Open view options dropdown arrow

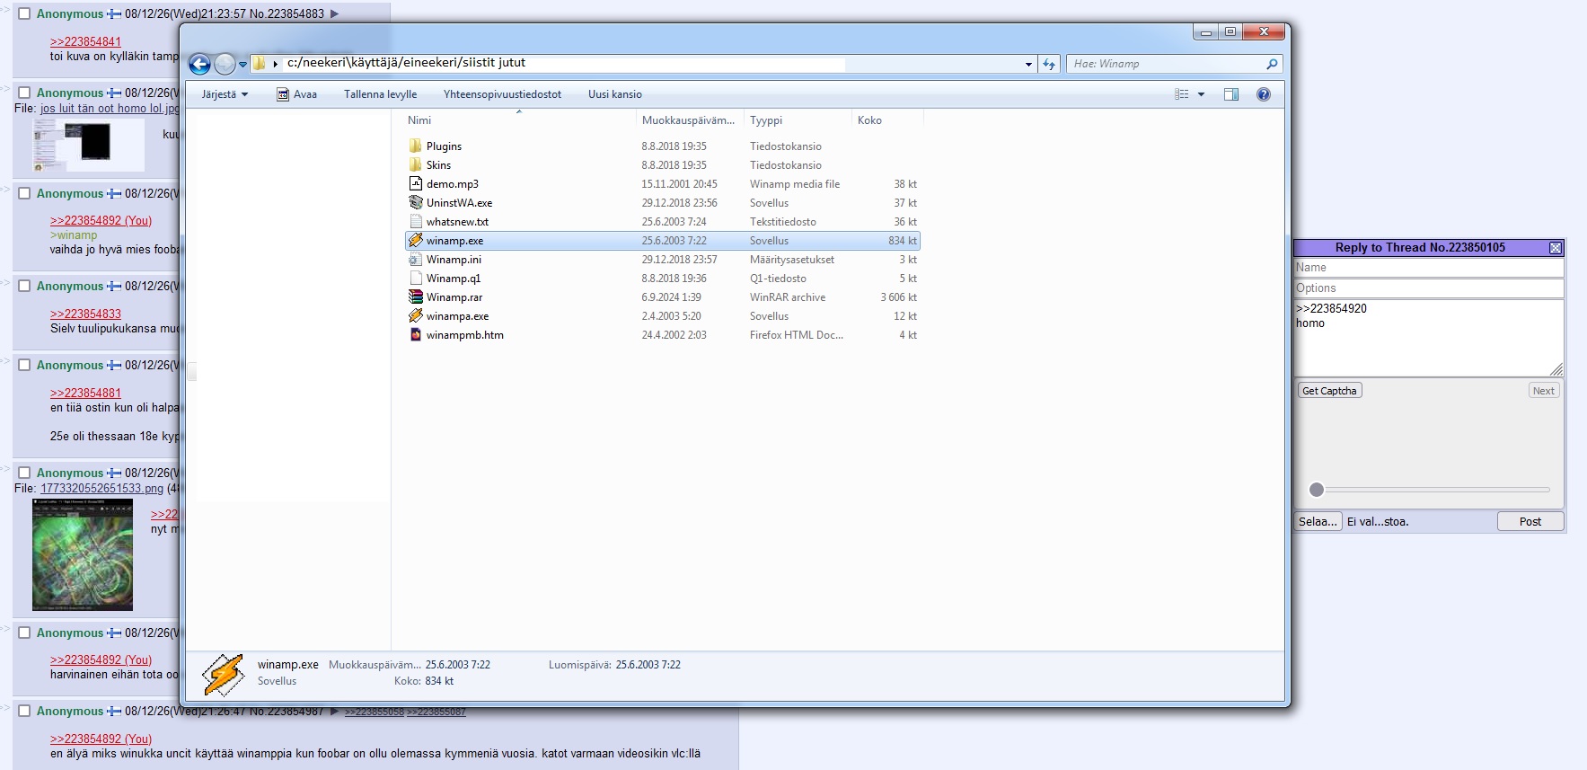coord(1201,94)
